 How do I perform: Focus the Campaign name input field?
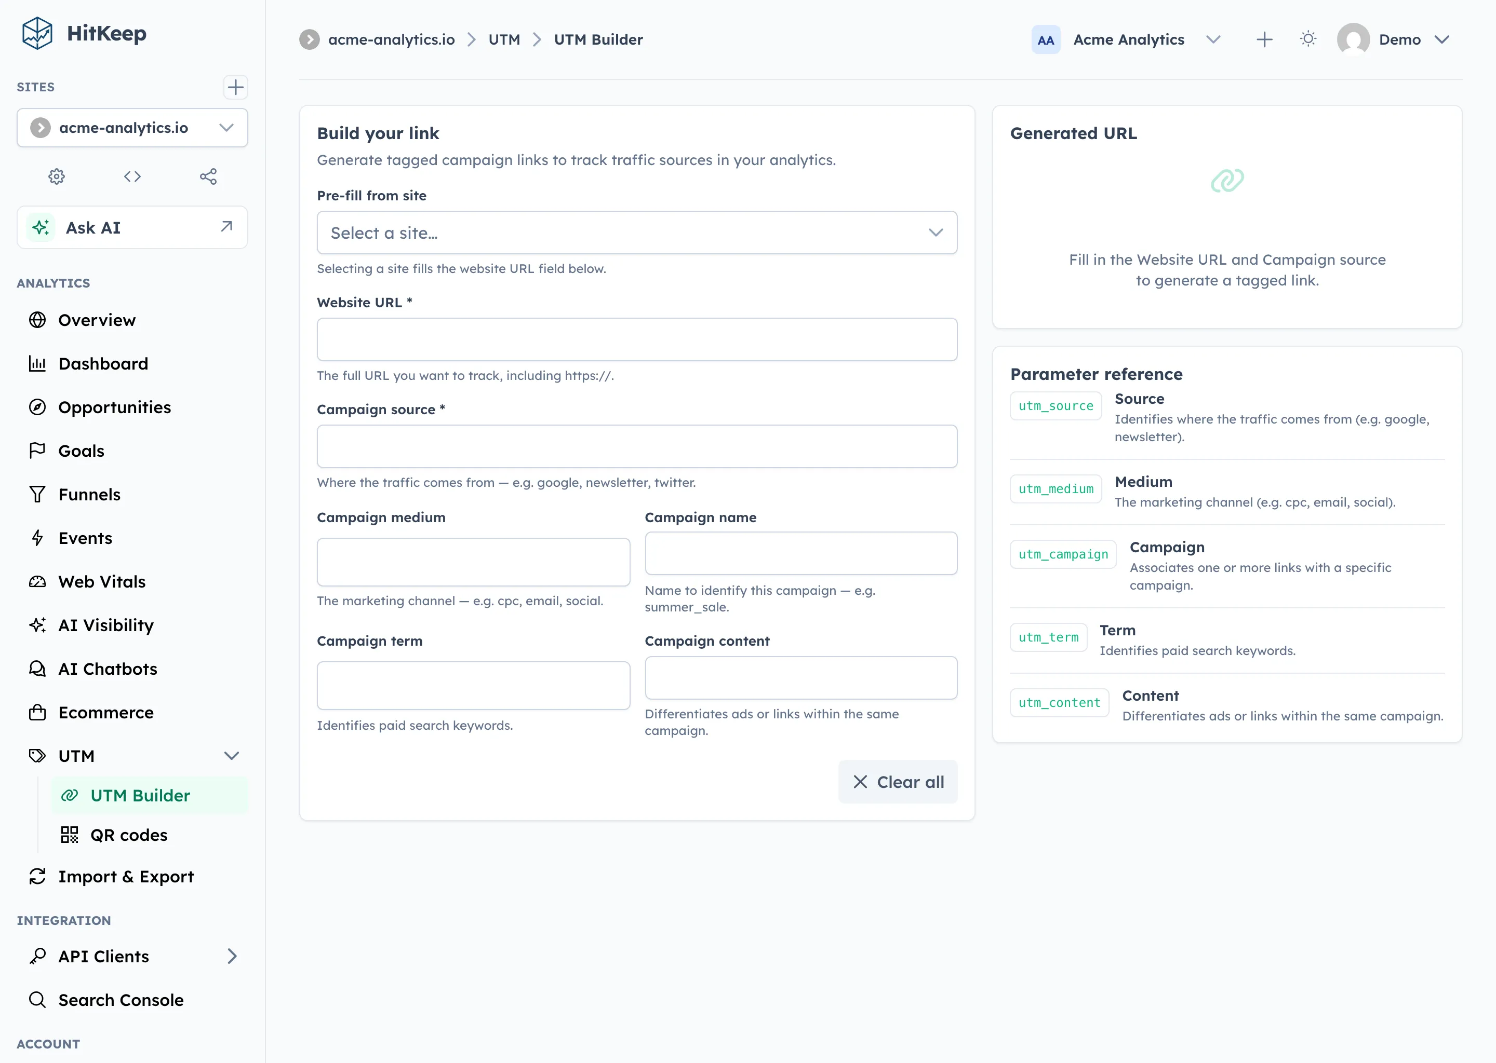(x=800, y=553)
